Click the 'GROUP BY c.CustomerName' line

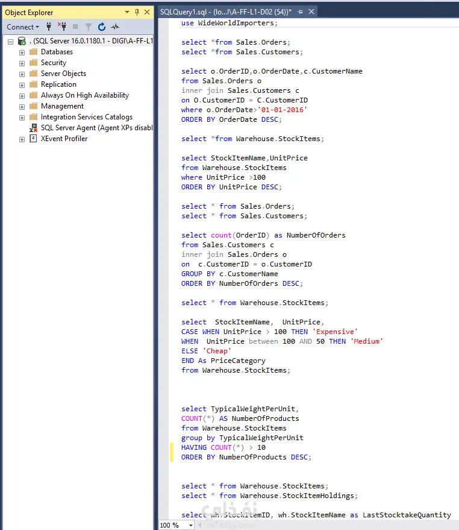[x=230, y=274]
